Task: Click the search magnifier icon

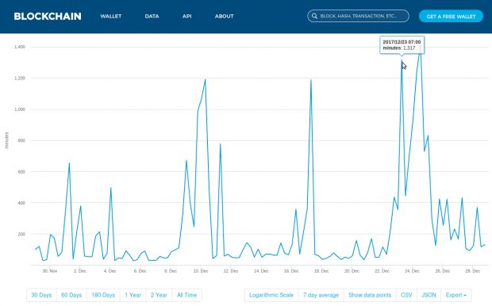Action: [314, 16]
